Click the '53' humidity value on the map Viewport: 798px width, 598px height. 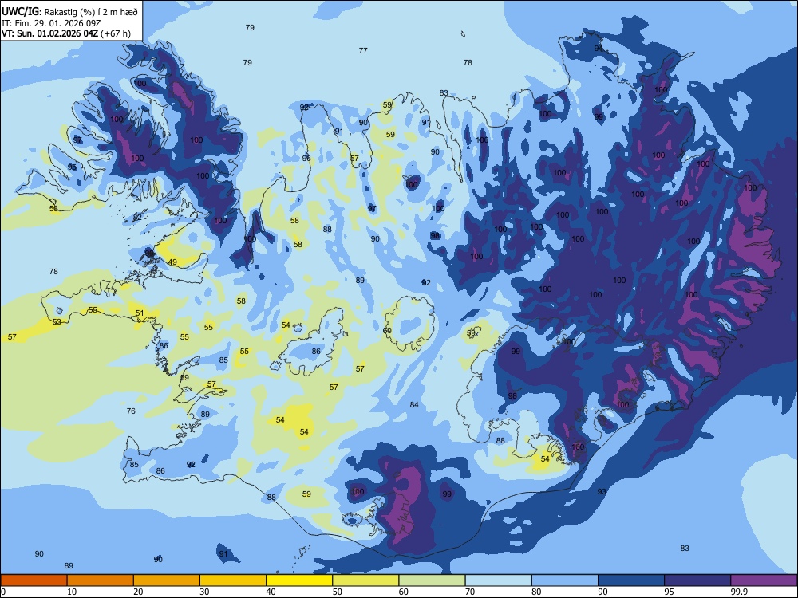57,322
